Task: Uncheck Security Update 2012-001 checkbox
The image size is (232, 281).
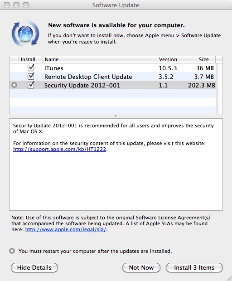Action: pos(31,85)
